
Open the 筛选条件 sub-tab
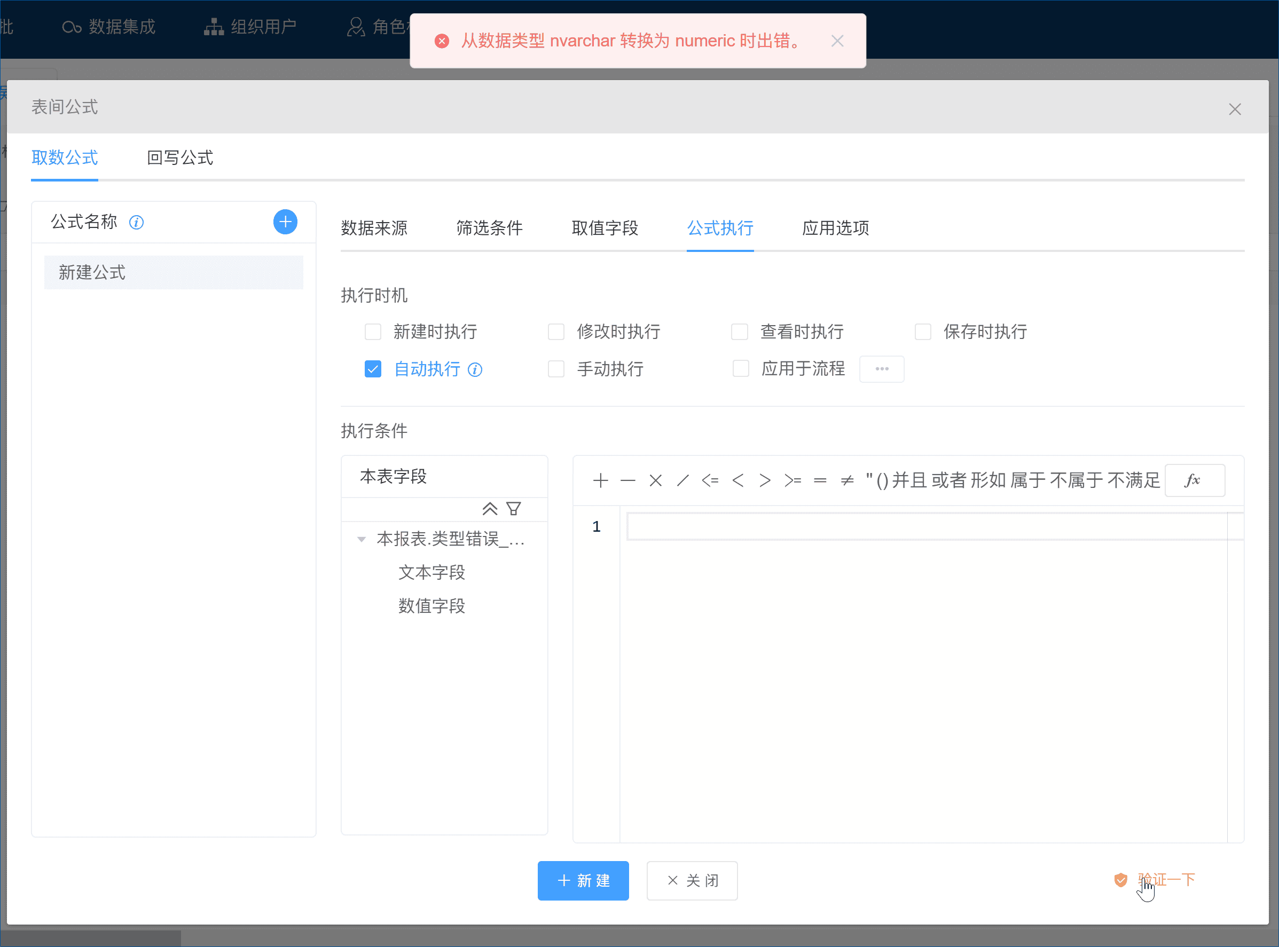[489, 228]
